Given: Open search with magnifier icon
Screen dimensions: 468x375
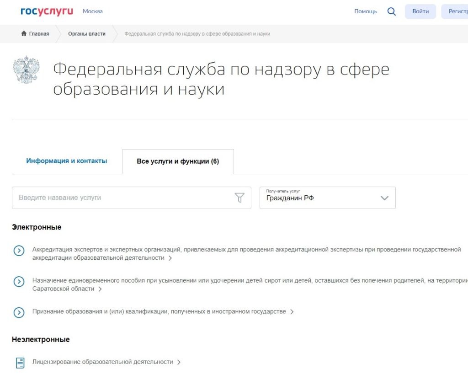Looking at the screenshot, I should point(391,11).
